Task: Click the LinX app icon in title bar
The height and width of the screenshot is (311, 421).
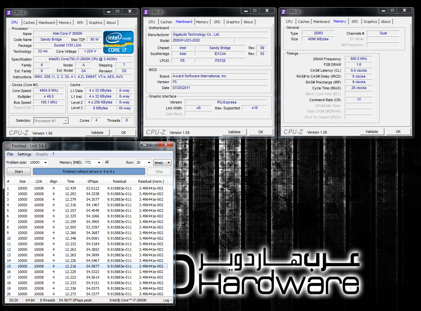Action: (8, 146)
